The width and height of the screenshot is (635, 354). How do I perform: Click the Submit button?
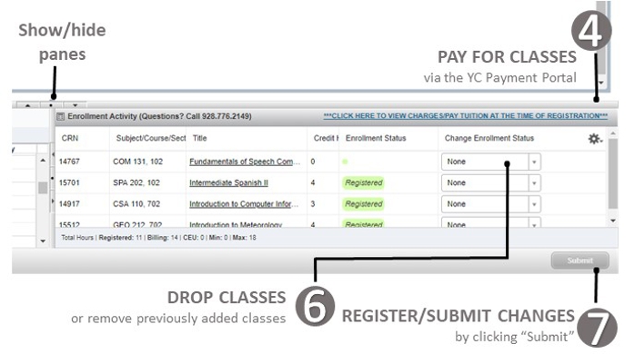(580, 261)
